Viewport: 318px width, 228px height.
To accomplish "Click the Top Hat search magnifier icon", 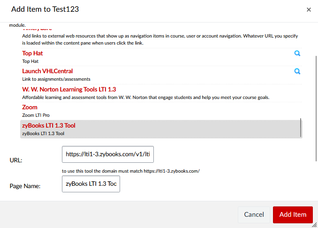I will 297,53.
